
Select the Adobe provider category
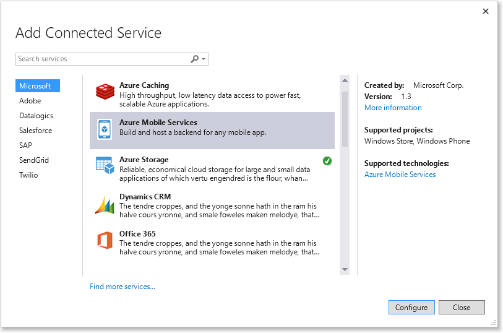point(30,101)
